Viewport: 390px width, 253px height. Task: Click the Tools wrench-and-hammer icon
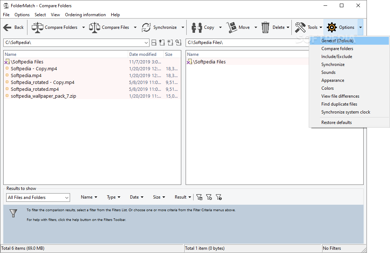(x=300, y=27)
